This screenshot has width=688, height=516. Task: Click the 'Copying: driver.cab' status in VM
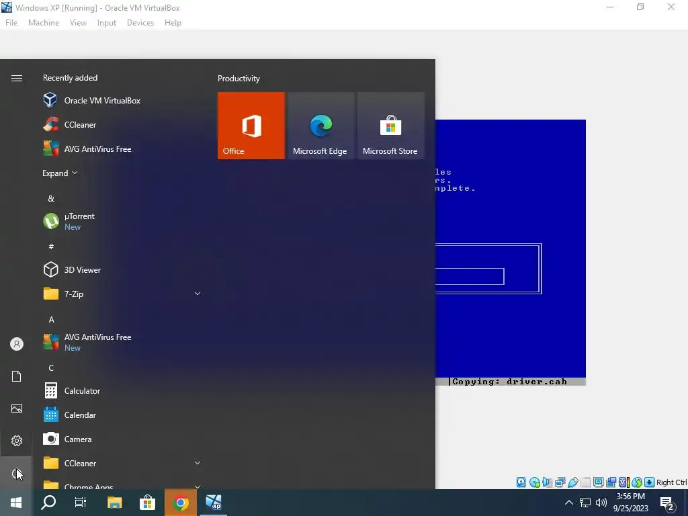[x=509, y=382]
